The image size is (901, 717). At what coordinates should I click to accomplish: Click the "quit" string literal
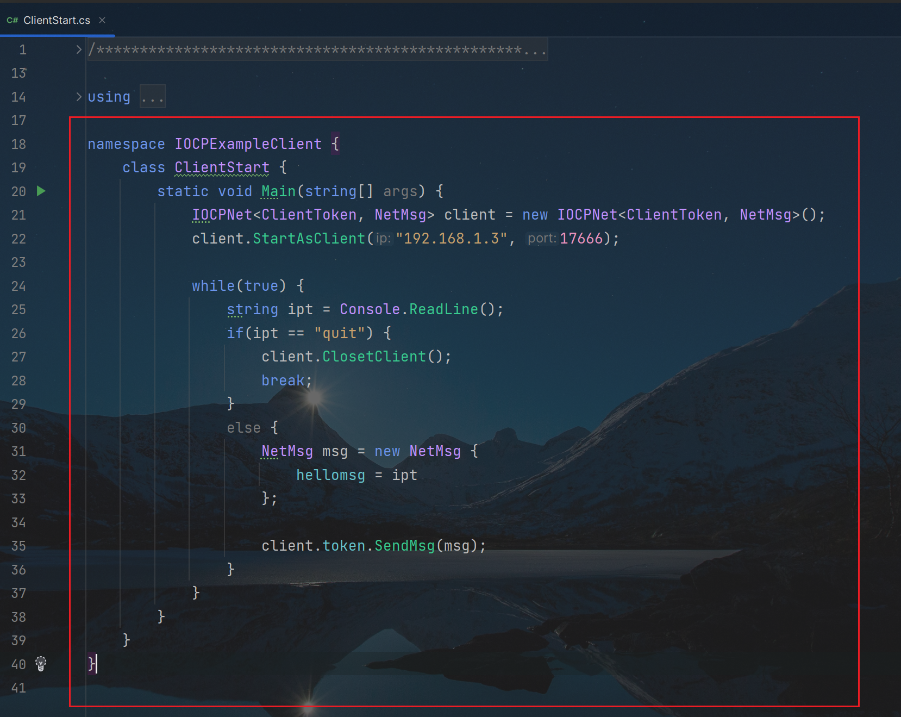[x=339, y=333]
